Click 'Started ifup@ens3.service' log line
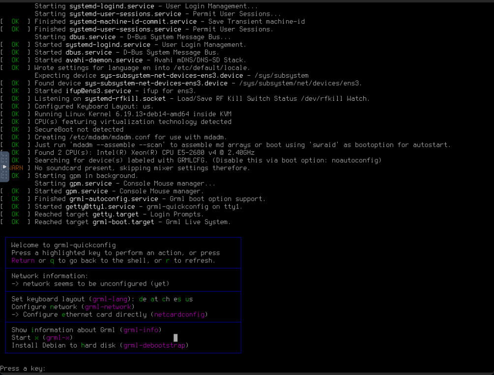 (x=116, y=91)
